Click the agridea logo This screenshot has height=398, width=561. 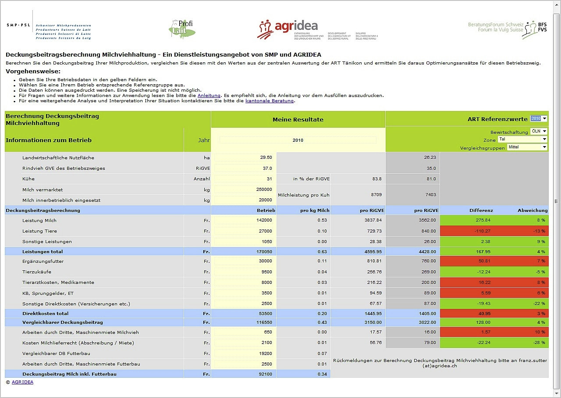click(316, 29)
